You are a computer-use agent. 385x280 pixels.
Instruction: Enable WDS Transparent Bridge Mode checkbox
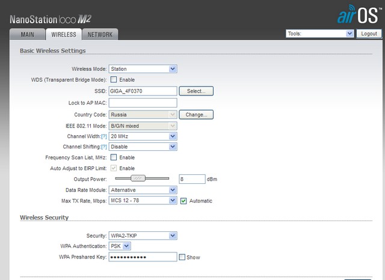(113, 79)
